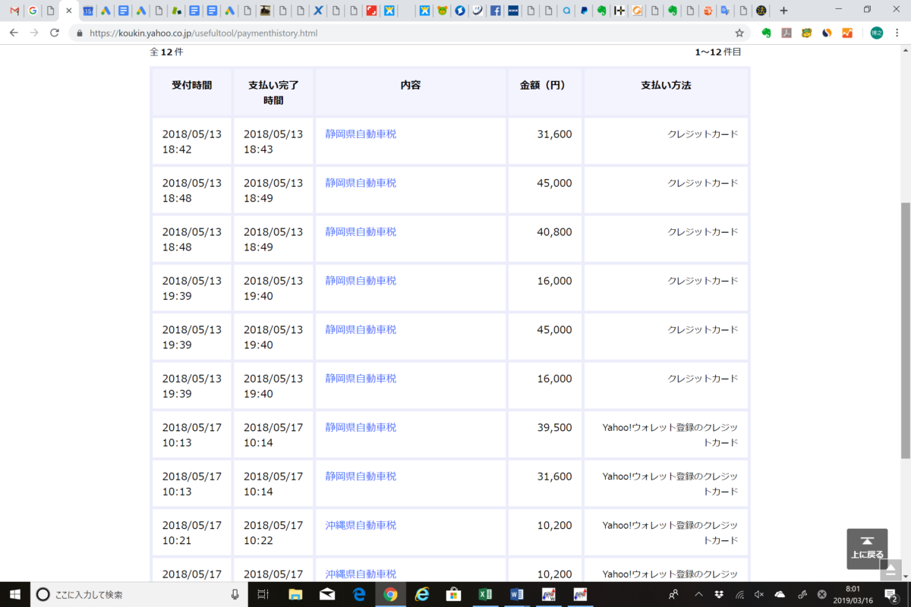Open the Chrome profile avatar
This screenshot has width=911, height=607.
(877, 33)
